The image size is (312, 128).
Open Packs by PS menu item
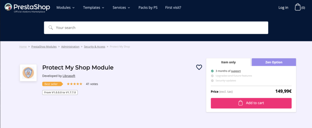[148, 8]
